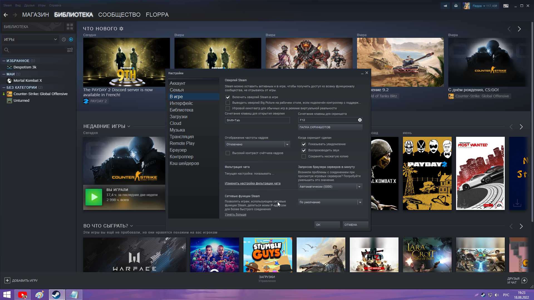This screenshot has width=534, height=300.
Task: Show next suggested games arrow
Action: pyautogui.click(x=521, y=226)
